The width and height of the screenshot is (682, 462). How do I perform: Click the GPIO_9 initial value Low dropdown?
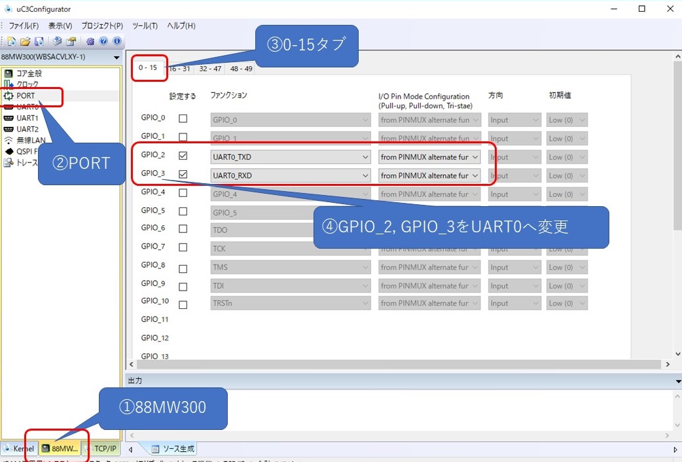(567, 286)
